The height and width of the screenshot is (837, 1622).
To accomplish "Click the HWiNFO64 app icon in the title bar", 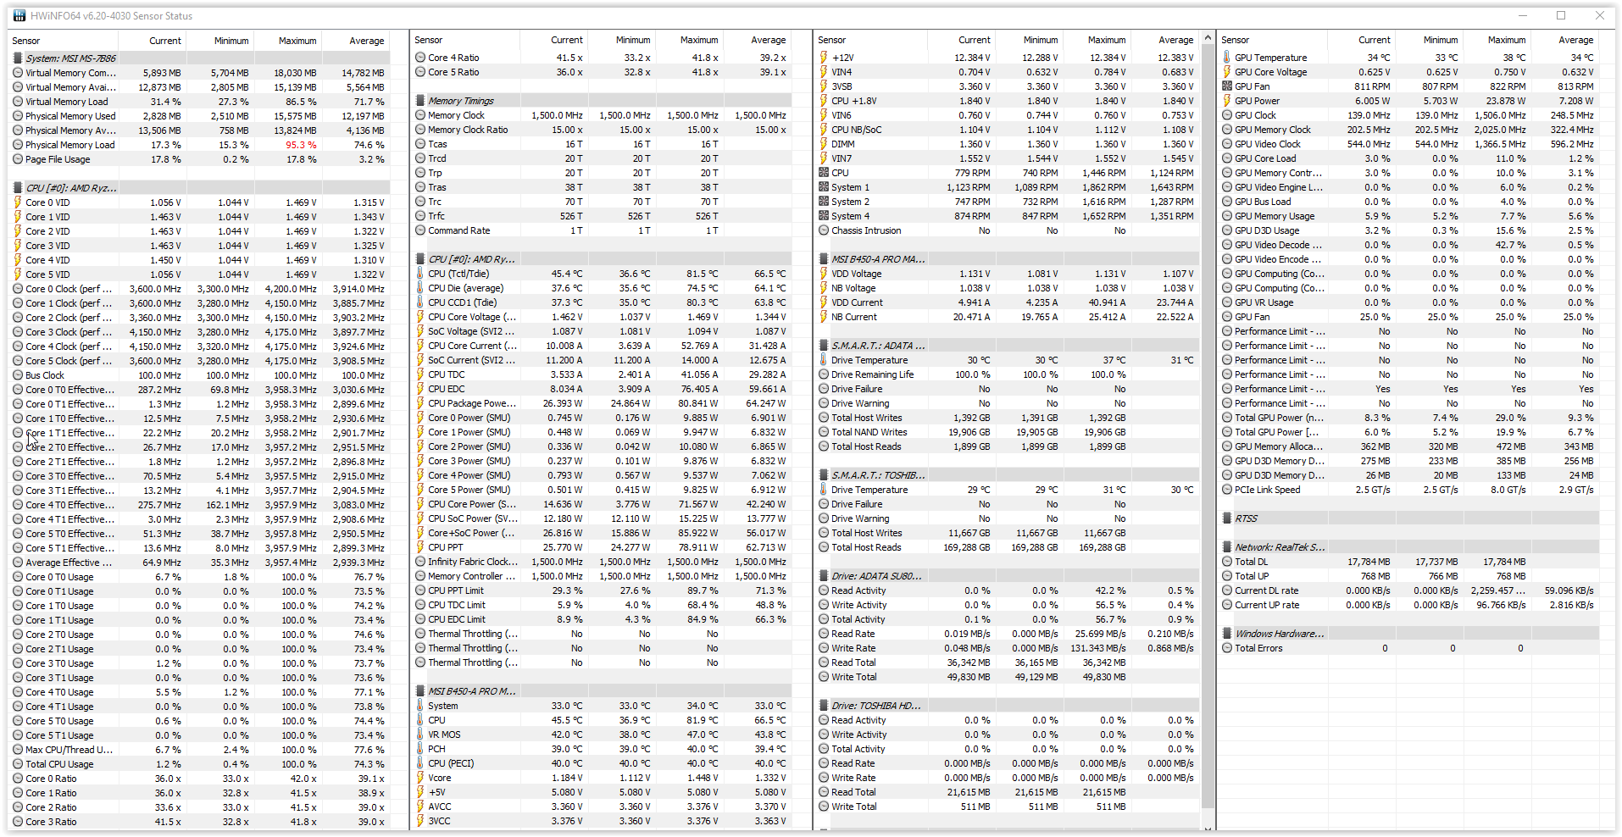I will coord(19,16).
